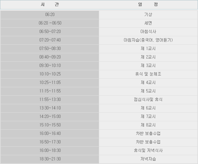
Task: Click the 일정 column header
Action: click(148, 5)
